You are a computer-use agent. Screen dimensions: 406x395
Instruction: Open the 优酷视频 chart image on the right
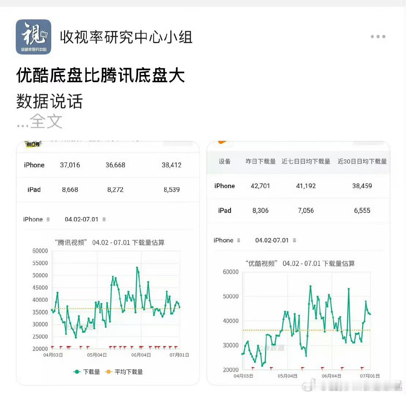[298, 263]
